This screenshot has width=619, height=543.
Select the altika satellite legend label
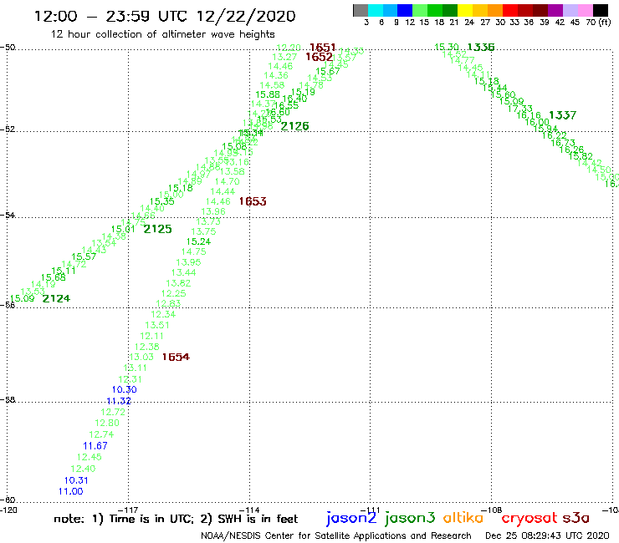(x=463, y=517)
